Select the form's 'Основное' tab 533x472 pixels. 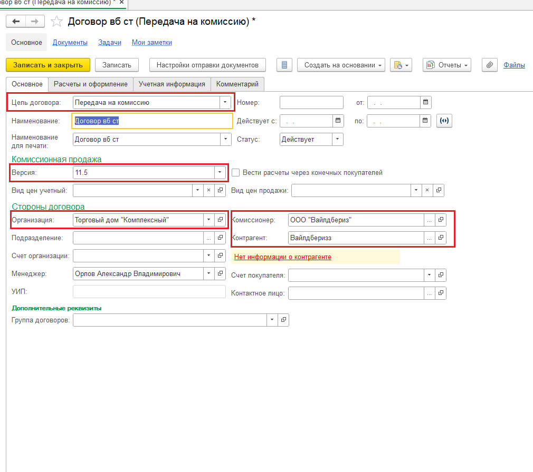(27, 84)
